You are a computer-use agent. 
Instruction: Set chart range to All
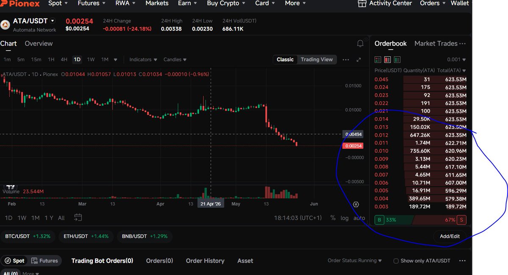tap(61, 218)
